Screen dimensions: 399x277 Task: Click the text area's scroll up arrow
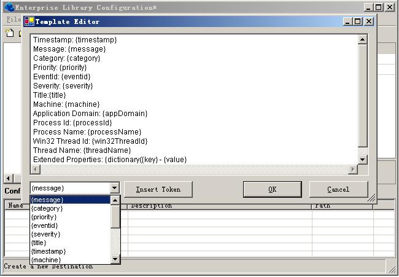[x=362, y=39]
